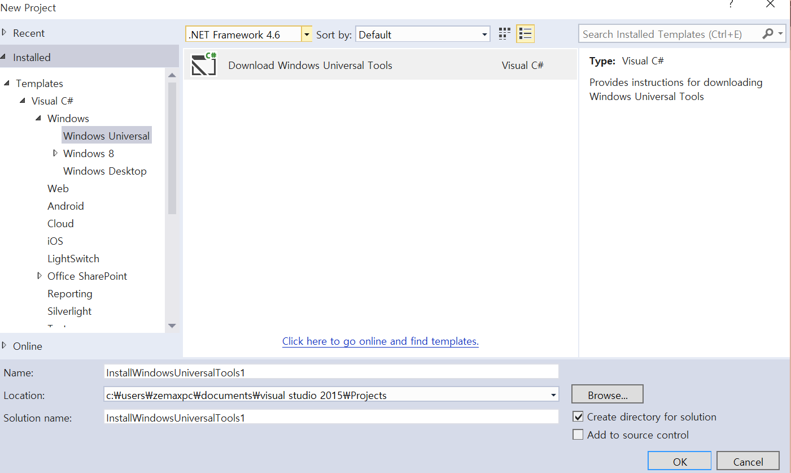Click the C# Windows Universal template icon
This screenshot has width=791, height=473.
204,64
